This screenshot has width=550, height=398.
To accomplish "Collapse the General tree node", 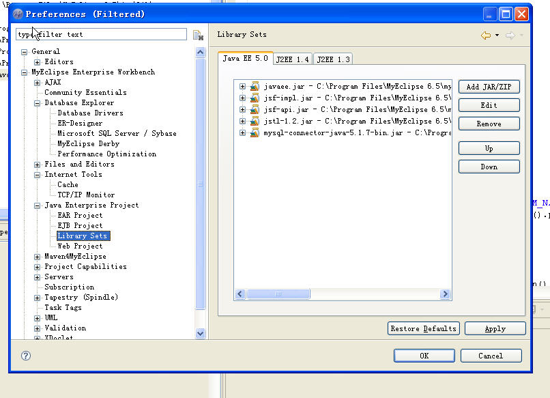I will click(24, 52).
